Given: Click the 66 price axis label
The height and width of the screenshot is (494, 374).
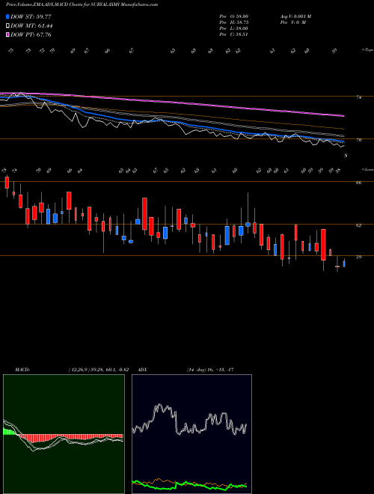Looking at the screenshot, I should click(358, 183).
